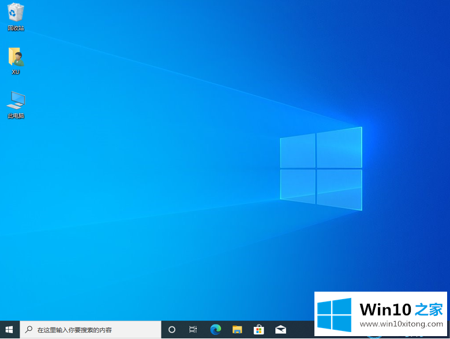Click the search magnifier icon in taskbar
450x339 pixels.
(x=29, y=329)
